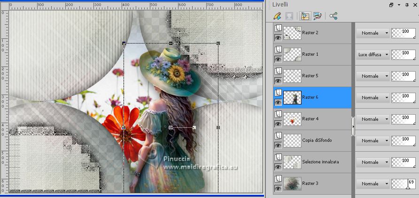
Task: Toggle visibility of Raster 6 layer
Action: (x=278, y=103)
